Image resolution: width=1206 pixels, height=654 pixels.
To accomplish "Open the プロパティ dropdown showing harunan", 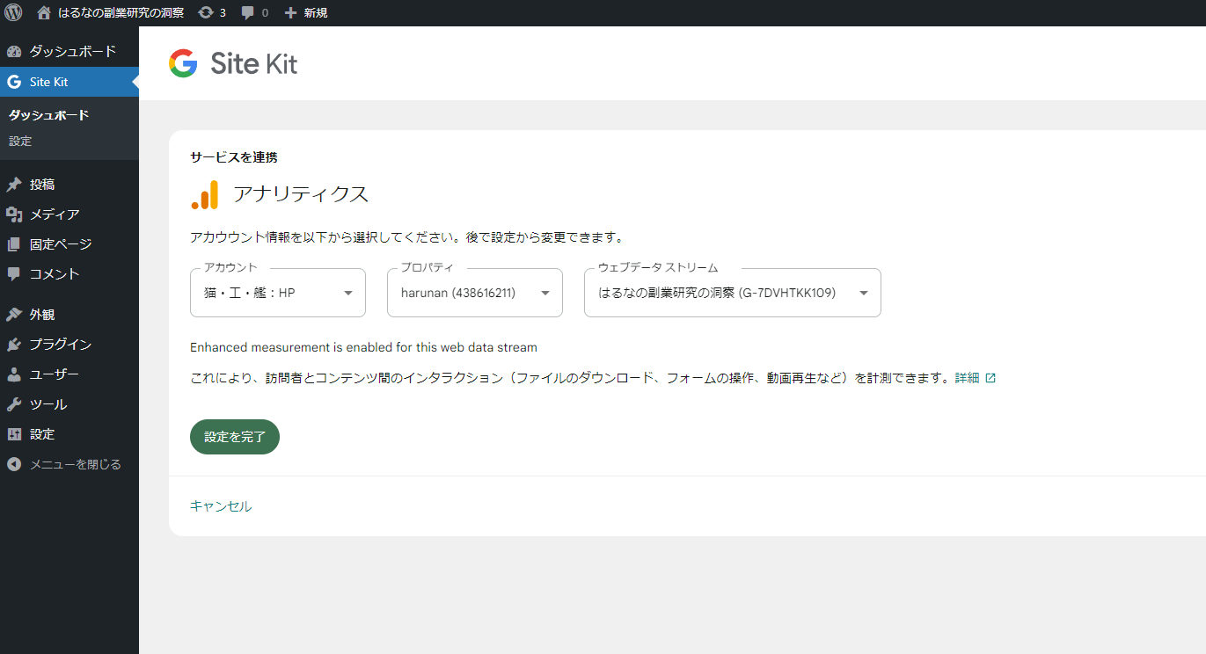I will [475, 293].
